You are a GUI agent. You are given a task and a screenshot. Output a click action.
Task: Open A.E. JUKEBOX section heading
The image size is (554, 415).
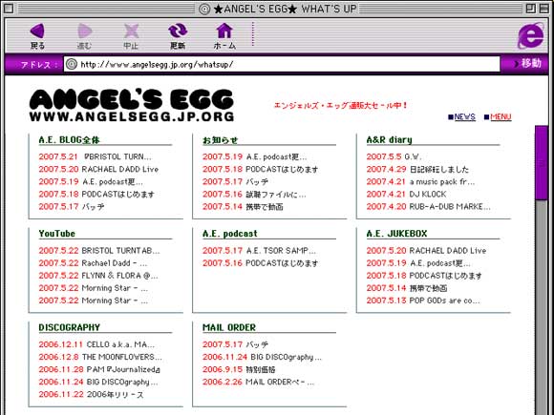pyautogui.click(x=396, y=234)
